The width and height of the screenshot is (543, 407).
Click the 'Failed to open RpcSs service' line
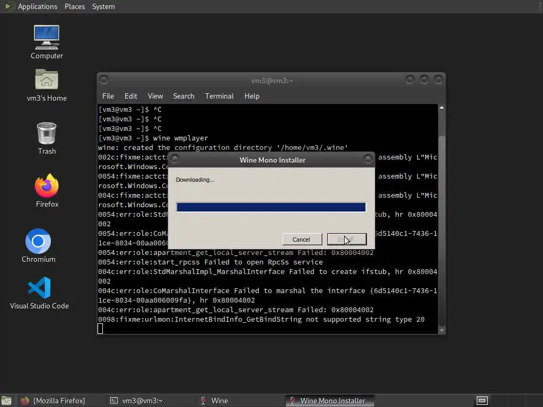[211, 262]
